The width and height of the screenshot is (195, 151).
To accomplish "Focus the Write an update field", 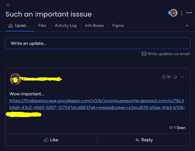I will coord(98,43).
